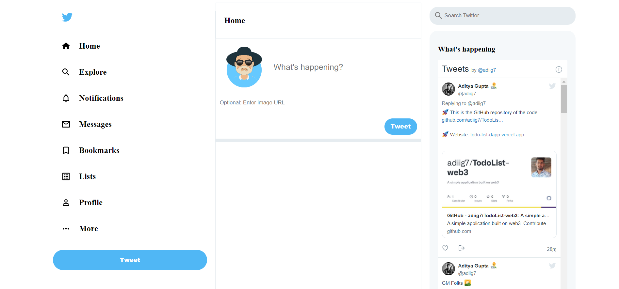Click Aditya Gupta's profile avatar

pyautogui.click(x=448, y=89)
